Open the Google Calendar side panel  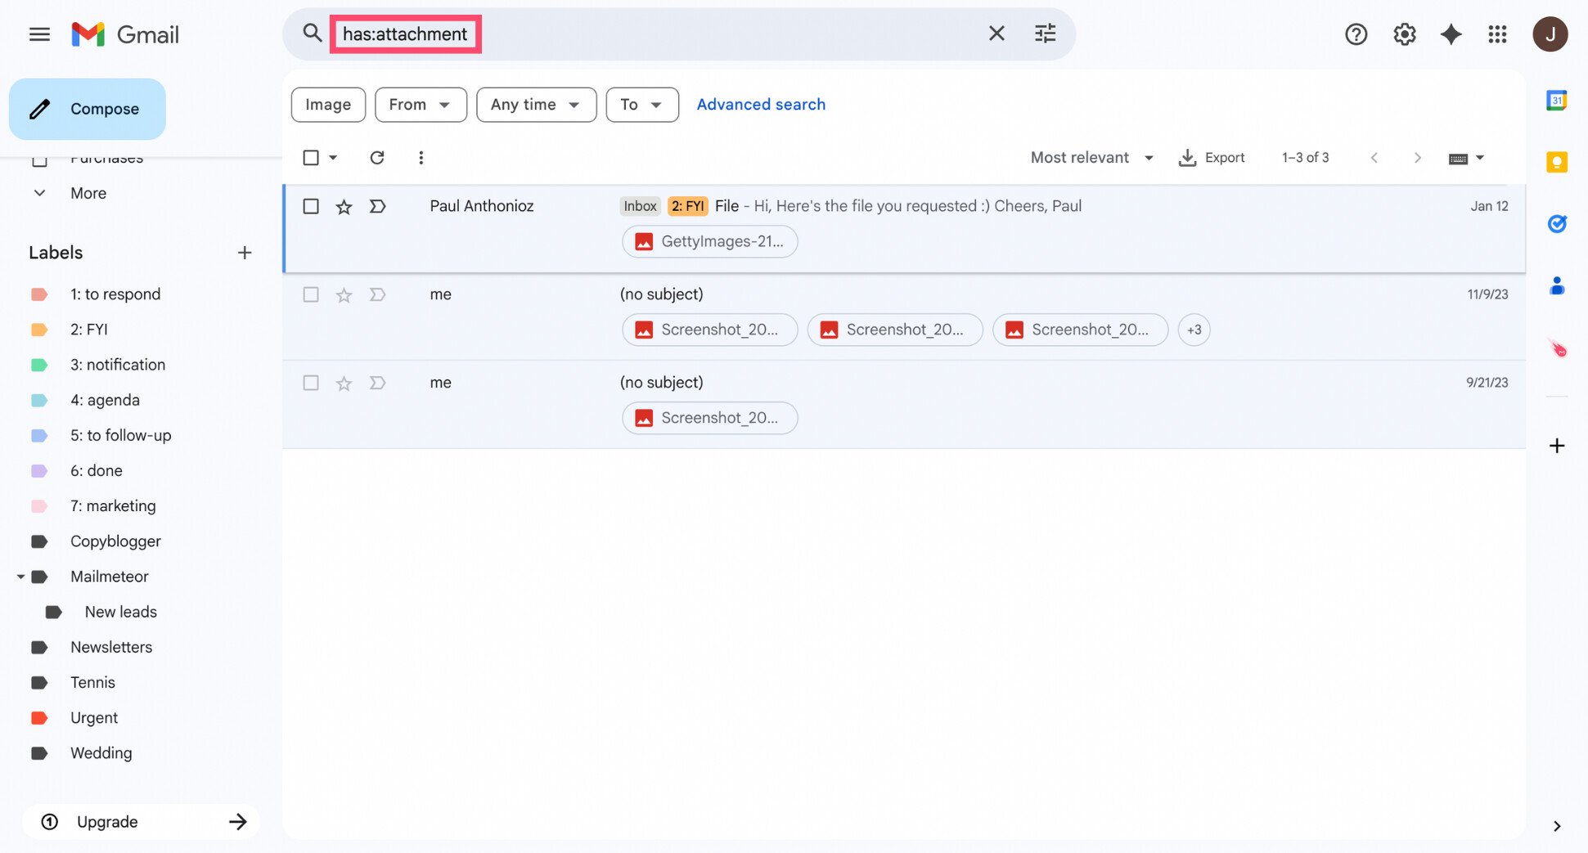point(1557,100)
